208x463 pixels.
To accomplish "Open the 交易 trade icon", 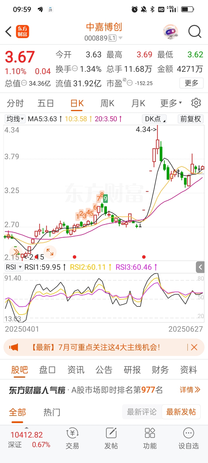I will tap(72, 439).
